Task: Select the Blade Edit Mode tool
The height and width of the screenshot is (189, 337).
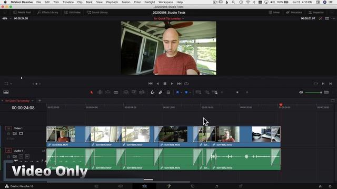Action: [116, 92]
